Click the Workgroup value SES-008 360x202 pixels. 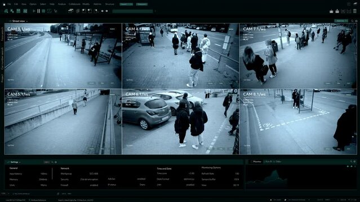pyautogui.click(x=94, y=174)
